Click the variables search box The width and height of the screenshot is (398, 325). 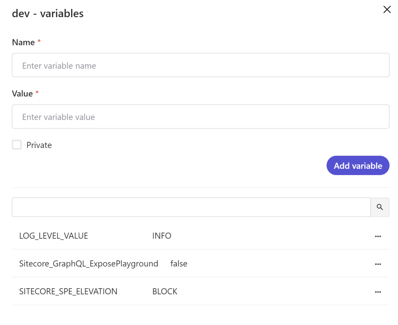click(x=191, y=207)
